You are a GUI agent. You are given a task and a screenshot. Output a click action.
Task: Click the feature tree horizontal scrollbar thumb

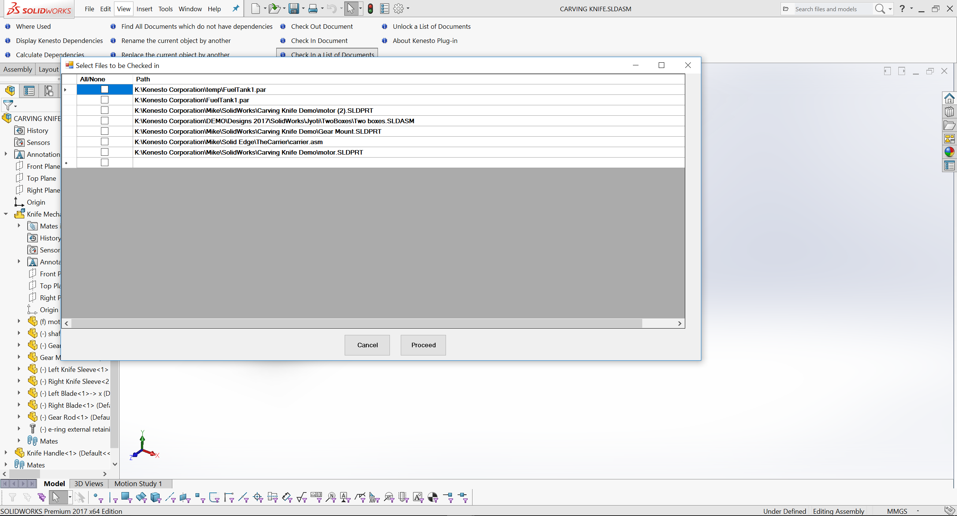click(24, 474)
